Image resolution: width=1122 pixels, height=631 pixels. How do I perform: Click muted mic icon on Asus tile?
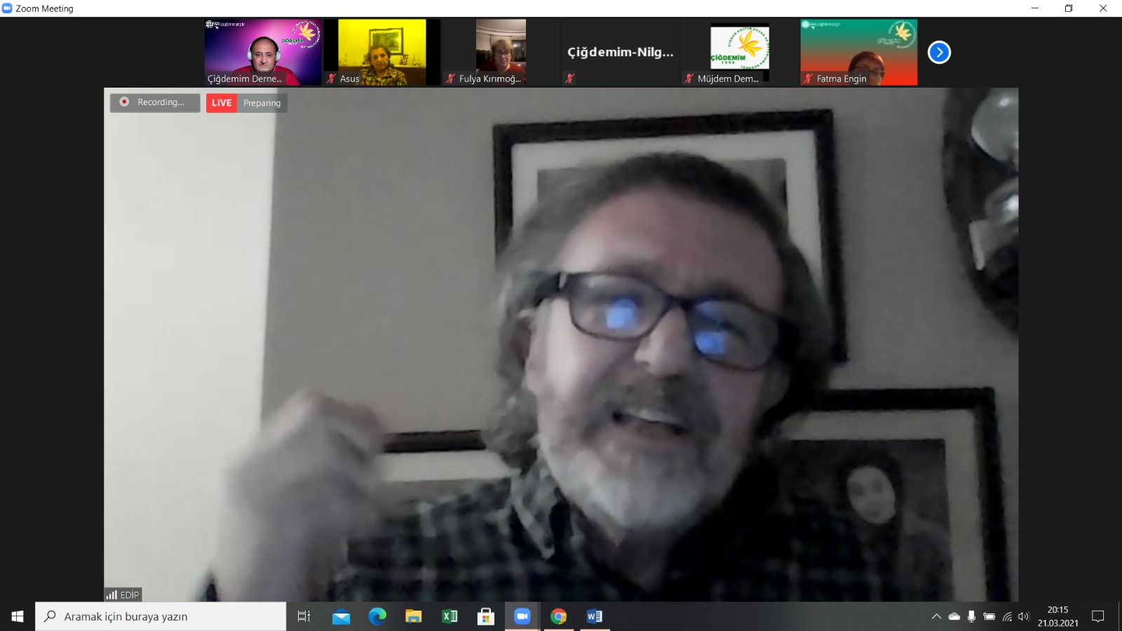click(332, 79)
